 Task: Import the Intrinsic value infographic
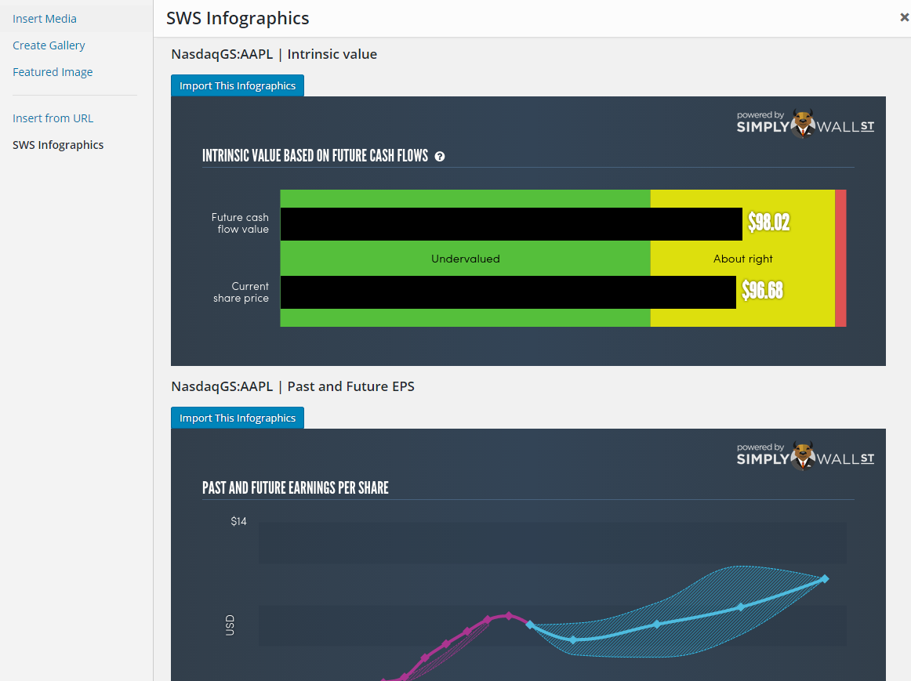(238, 86)
